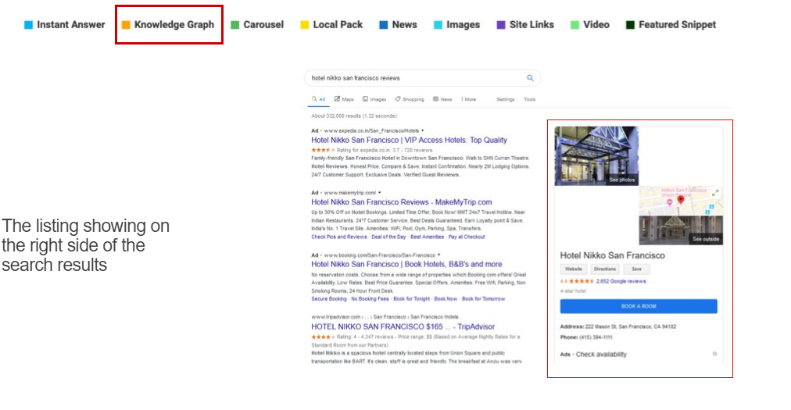This screenshot has height=410, width=791.
Task: Switch to the Shopping search tab
Action: 410,99
